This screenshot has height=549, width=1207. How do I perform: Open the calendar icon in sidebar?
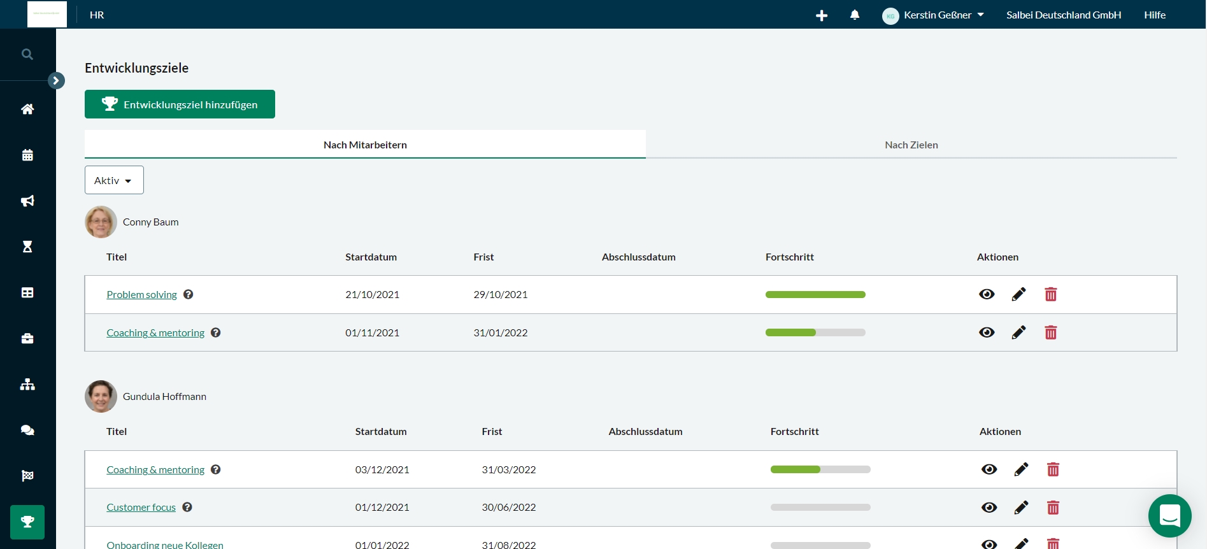pos(27,155)
